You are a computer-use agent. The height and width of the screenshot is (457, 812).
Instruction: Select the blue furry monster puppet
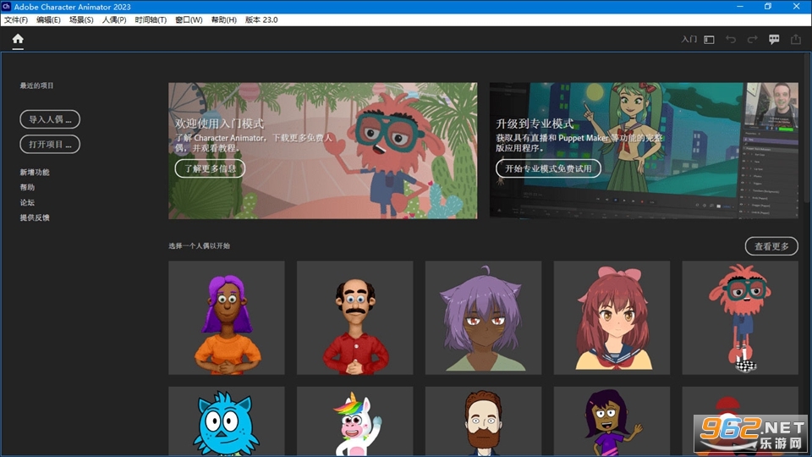(x=227, y=421)
